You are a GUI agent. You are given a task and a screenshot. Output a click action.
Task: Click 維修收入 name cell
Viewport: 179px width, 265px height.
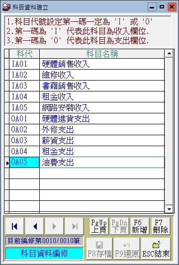[x=102, y=75]
